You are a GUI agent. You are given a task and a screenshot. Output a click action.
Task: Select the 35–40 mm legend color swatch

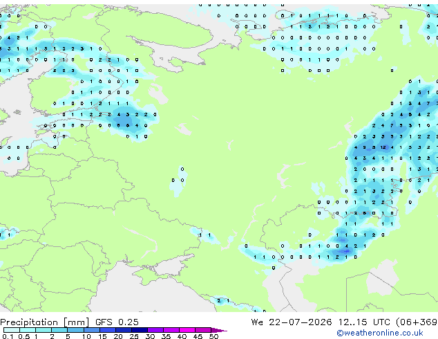point(171,330)
